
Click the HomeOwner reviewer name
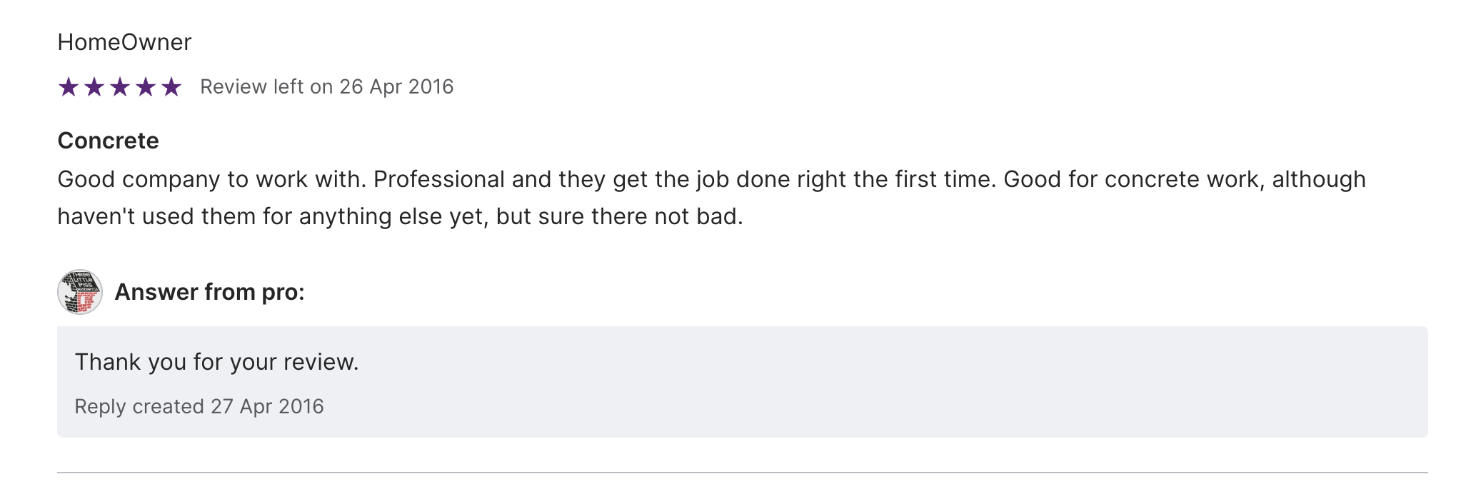[124, 42]
